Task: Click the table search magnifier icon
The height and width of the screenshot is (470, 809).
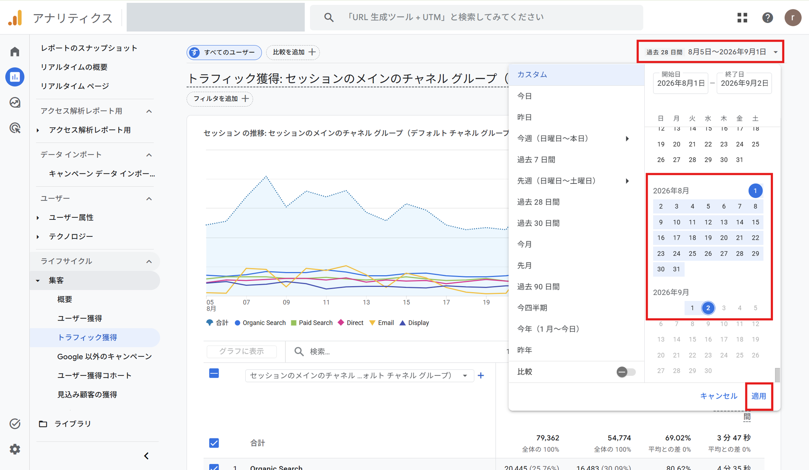Action: pyautogui.click(x=299, y=352)
